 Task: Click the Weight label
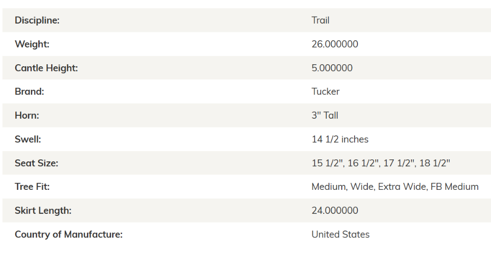click(32, 44)
